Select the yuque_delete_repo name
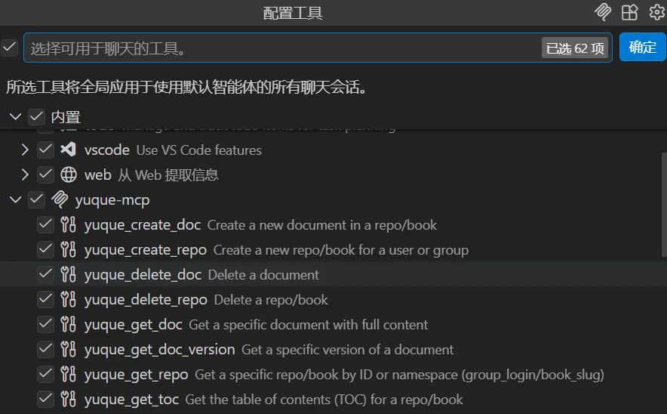667x414 pixels. 146,300
